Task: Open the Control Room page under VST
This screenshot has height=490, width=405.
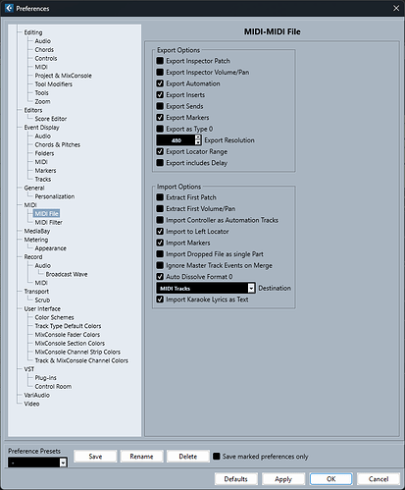Action: pos(53,386)
